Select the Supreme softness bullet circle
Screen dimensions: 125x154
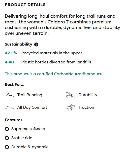click(x=7, y=129)
